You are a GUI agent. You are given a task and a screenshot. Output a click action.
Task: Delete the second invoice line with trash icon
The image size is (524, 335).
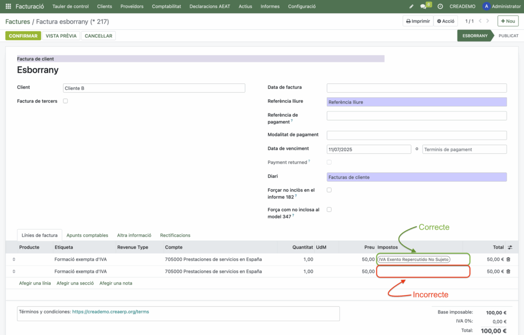click(508, 272)
